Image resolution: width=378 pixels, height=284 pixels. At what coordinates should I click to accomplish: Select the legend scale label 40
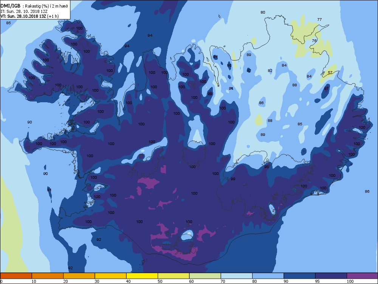tap(129, 281)
